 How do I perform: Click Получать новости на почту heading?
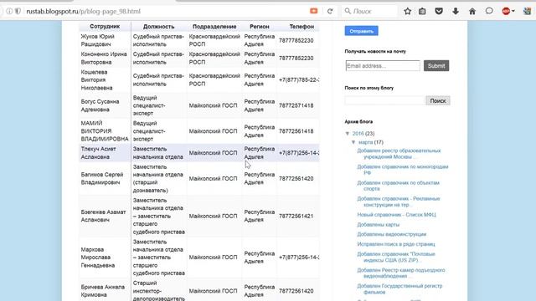(375, 52)
